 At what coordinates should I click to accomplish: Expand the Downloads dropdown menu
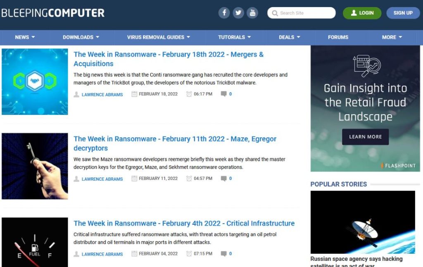click(x=81, y=37)
